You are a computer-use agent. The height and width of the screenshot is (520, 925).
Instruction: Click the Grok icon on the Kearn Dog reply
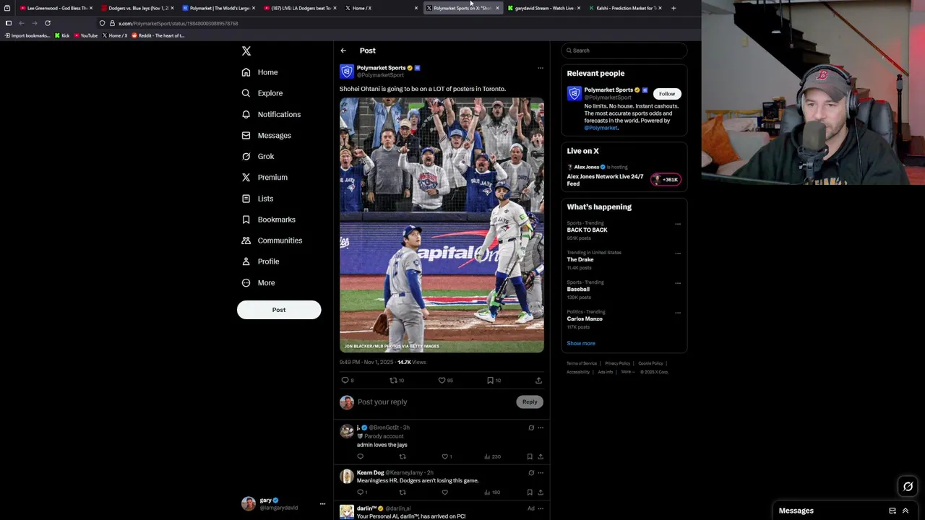tap(531, 473)
